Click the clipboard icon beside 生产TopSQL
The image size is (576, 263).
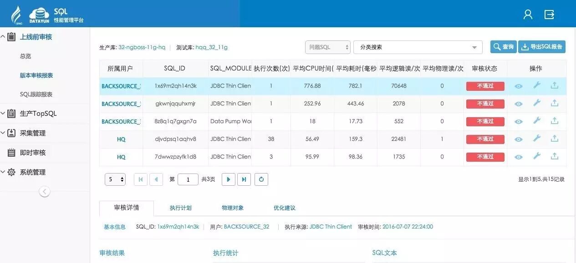point(11,114)
